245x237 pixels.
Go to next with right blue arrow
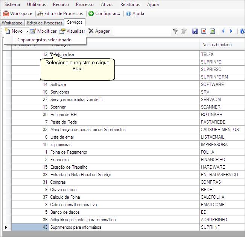point(231,31)
